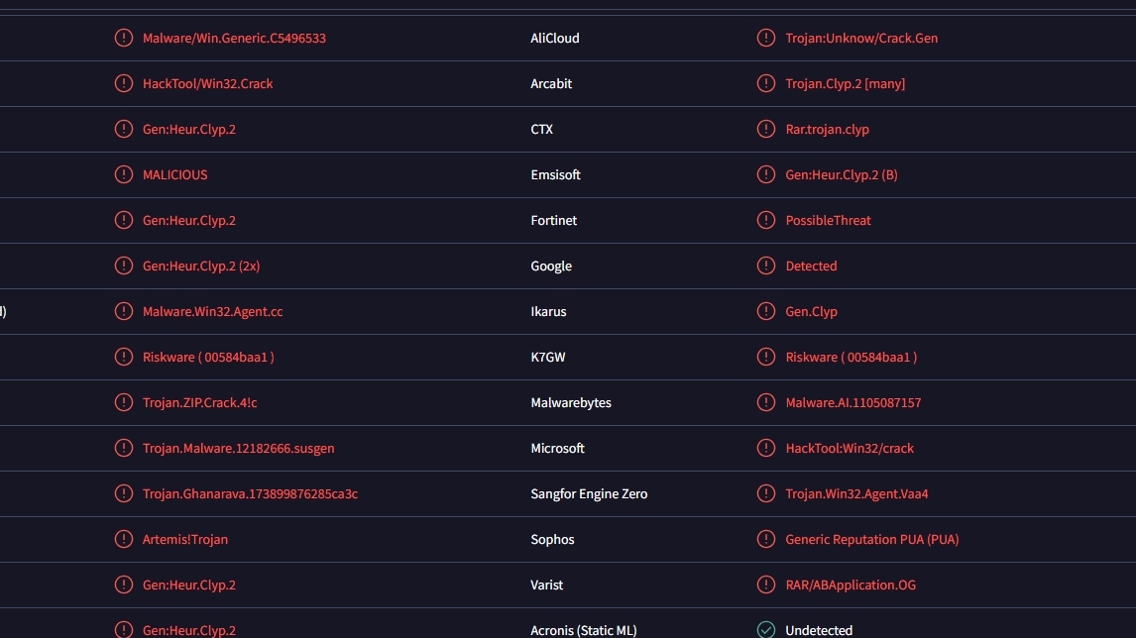
Task: Select the Trojan.Ghanarava.173899876285ca3c result
Action: [250, 494]
